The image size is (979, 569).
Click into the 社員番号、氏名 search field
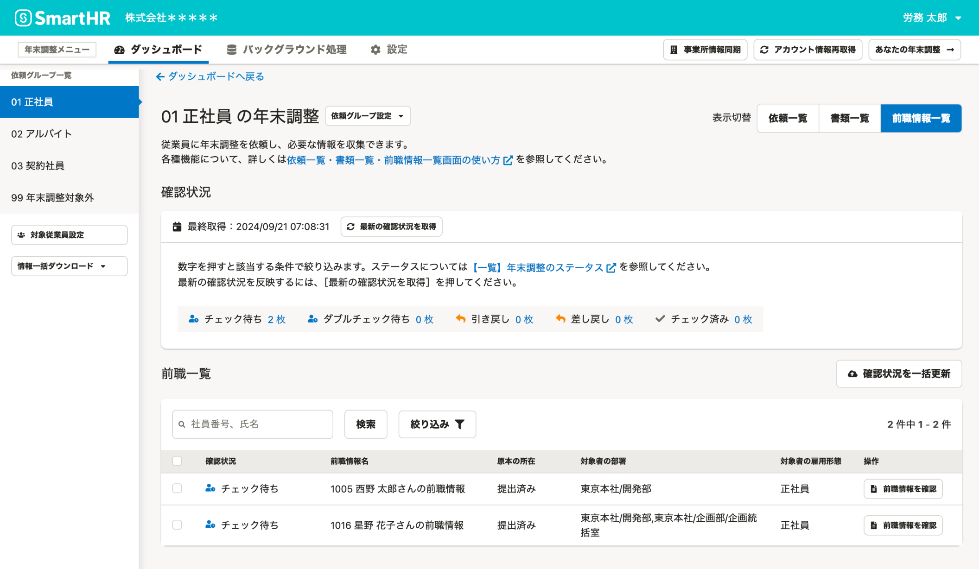pyautogui.click(x=253, y=424)
